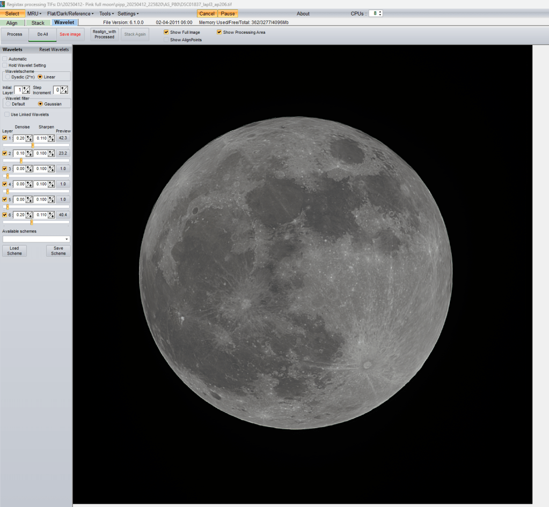Click Reset Wavelets
549x507 pixels.
coord(54,49)
